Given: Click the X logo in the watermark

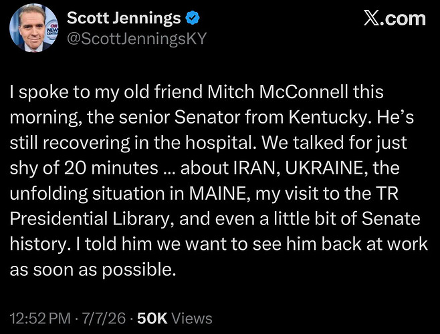Looking at the screenshot, I should [x=371, y=19].
